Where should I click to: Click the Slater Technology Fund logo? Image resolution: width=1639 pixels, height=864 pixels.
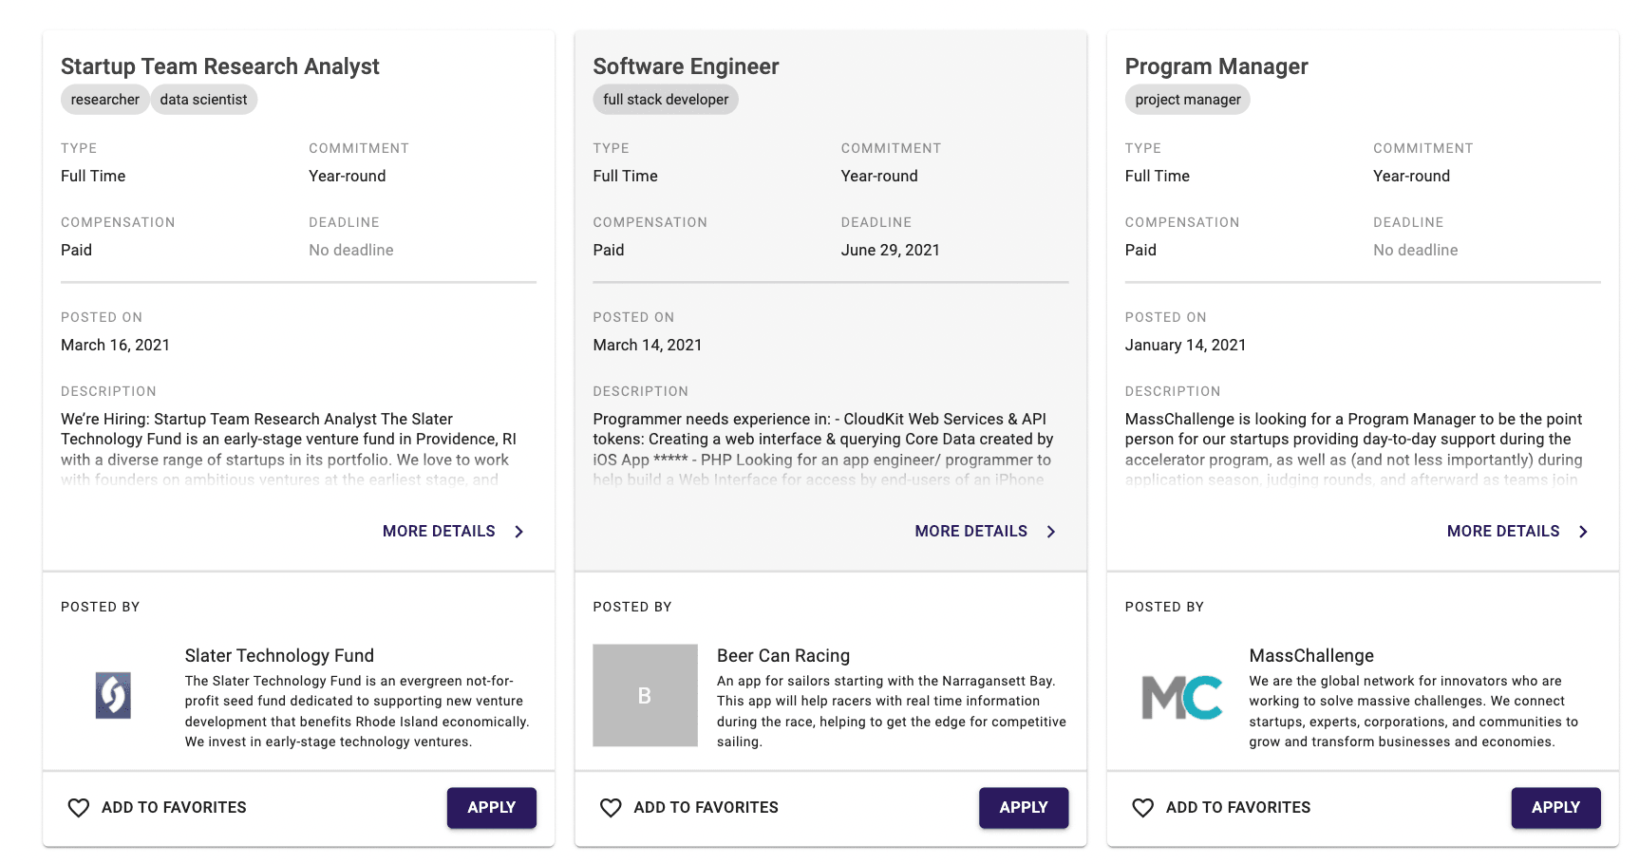113,696
